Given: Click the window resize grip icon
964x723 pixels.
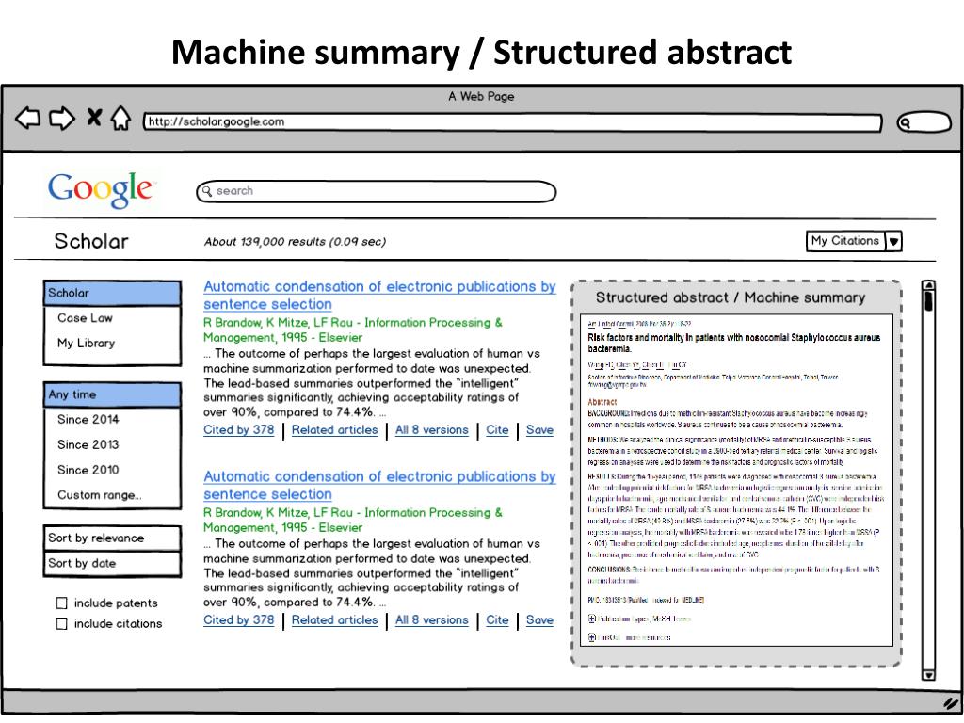Looking at the screenshot, I should pos(951,702).
